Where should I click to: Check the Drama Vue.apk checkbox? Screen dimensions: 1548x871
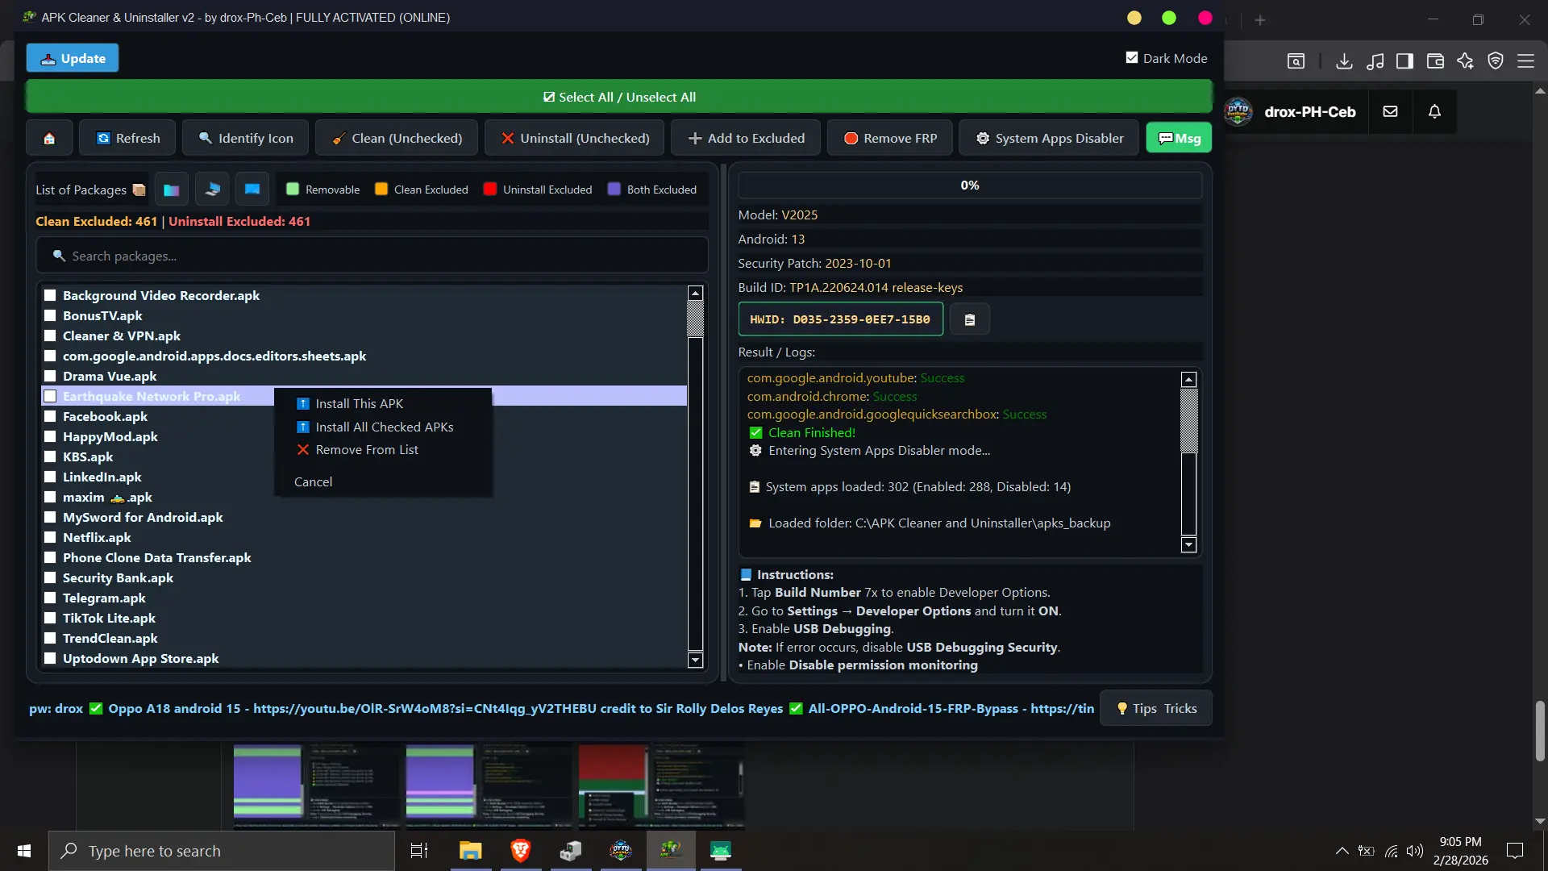pos(50,376)
